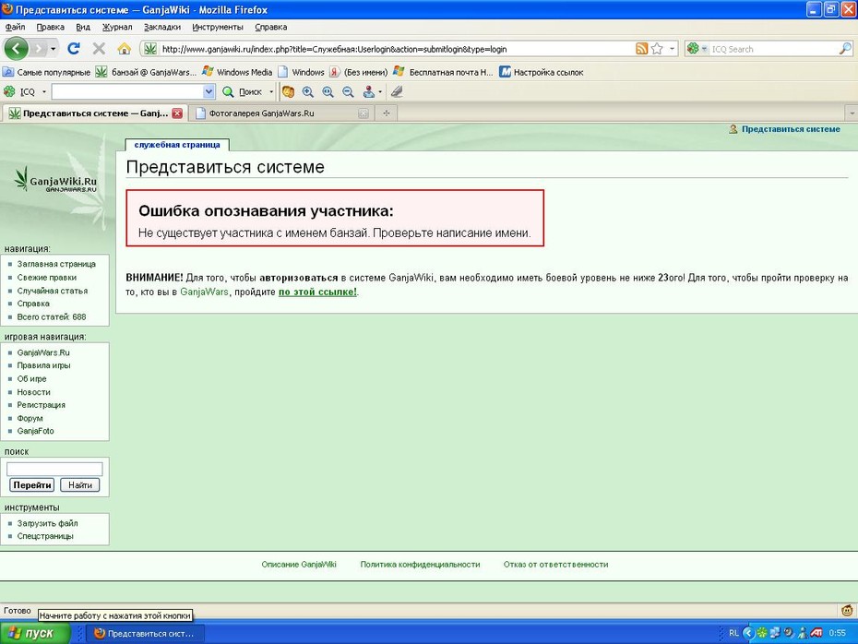Switch to Фотогалерея GanjaWars.Ru tab

tap(281, 113)
